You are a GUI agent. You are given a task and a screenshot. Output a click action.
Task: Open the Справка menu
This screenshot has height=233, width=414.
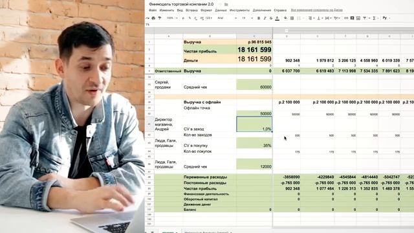point(280,10)
